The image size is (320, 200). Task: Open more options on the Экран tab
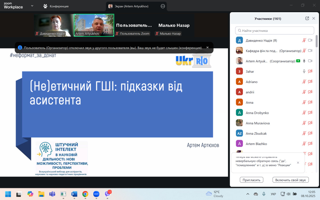163,6
